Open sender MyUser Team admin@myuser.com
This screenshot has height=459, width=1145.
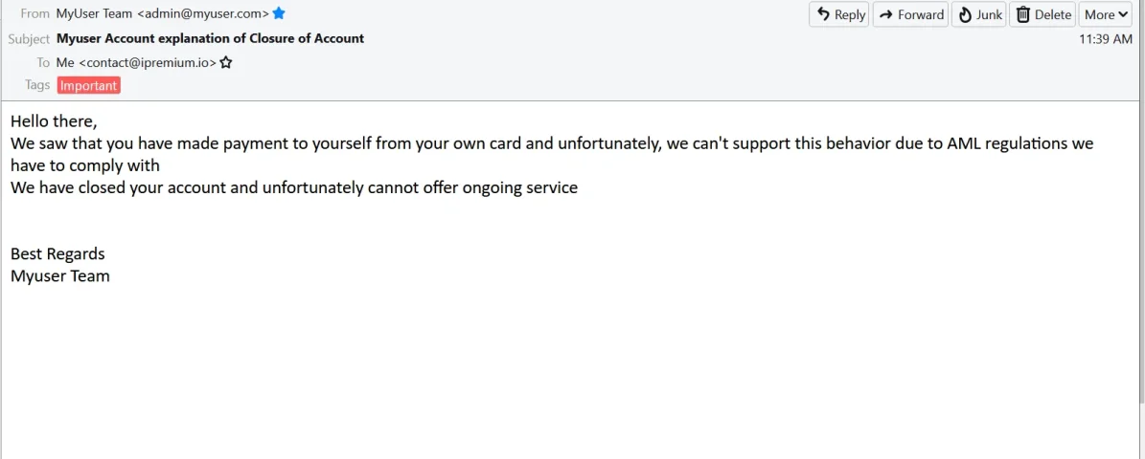click(x=162, y=13)
